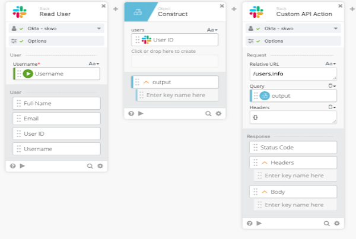
Task: Click the Slack logo on Read User card
Action: (20, 12)
